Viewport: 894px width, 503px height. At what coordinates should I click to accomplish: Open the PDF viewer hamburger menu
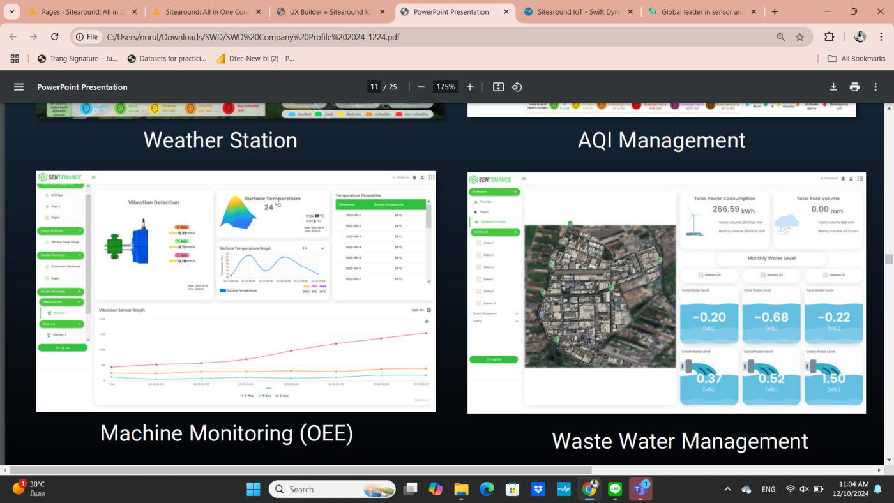coord(19,87)
